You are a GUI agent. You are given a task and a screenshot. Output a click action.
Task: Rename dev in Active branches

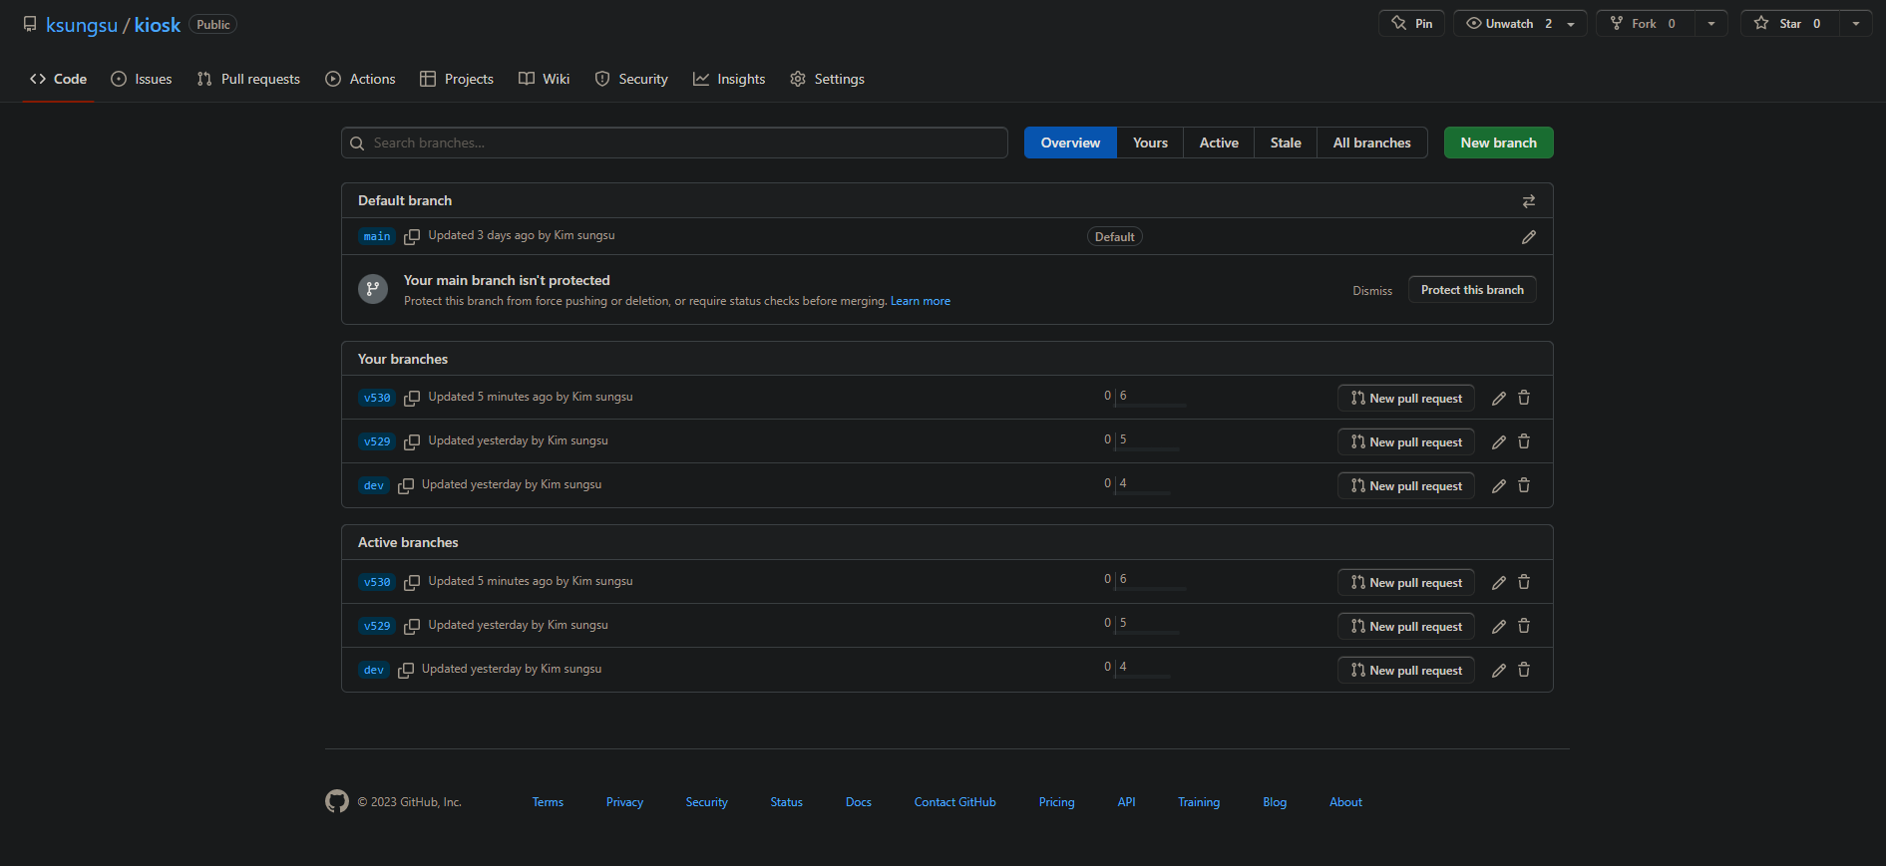tap(1498, 671)
